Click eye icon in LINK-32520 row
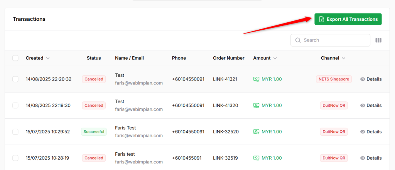The width and height of the screenshot is (395, 170). (363, 132)
